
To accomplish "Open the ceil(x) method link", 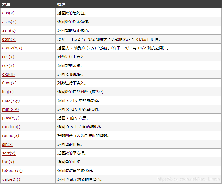I will tap(8, 57).
